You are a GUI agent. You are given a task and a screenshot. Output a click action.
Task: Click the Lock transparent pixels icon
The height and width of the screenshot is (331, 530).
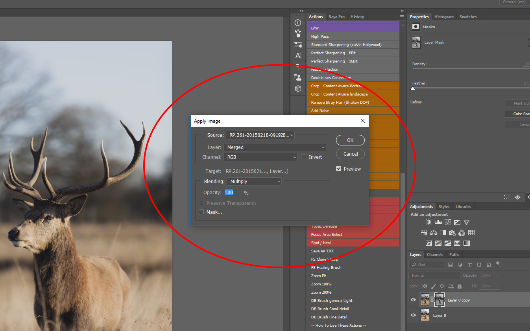point(424,286)
